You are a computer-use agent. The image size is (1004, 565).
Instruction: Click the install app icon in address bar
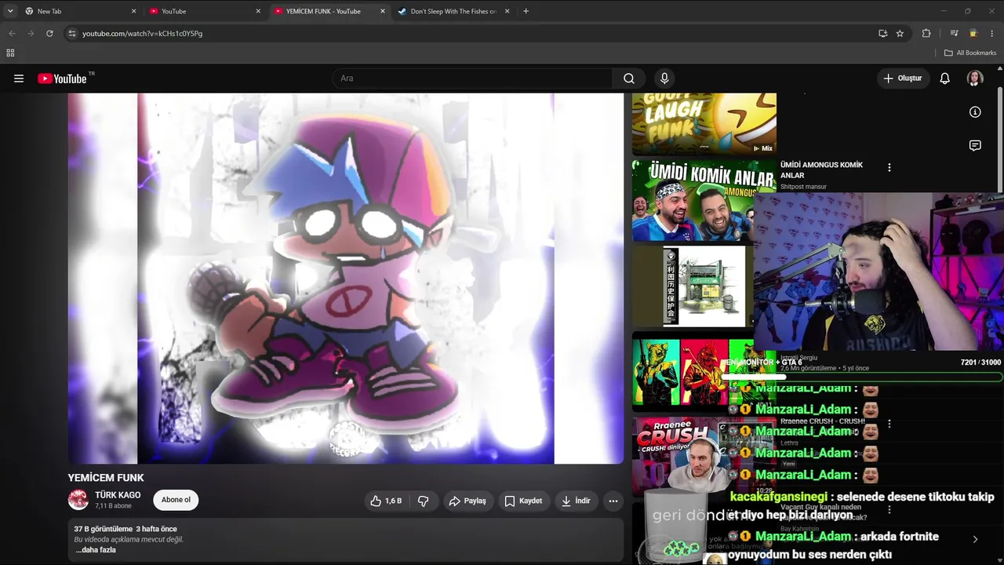[x=882, y=33]
